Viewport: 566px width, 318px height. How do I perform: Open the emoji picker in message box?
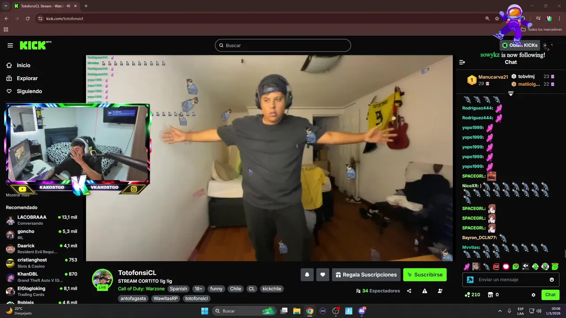click(x=551, y=280)
